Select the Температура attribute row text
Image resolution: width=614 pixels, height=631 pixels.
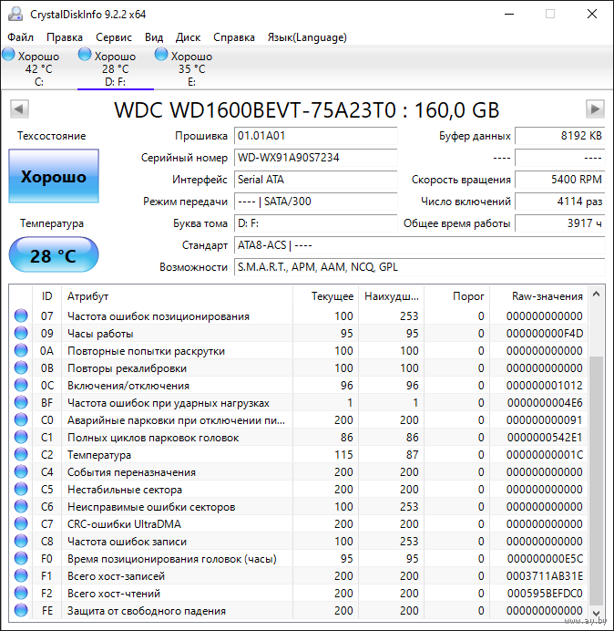[99, 455]
